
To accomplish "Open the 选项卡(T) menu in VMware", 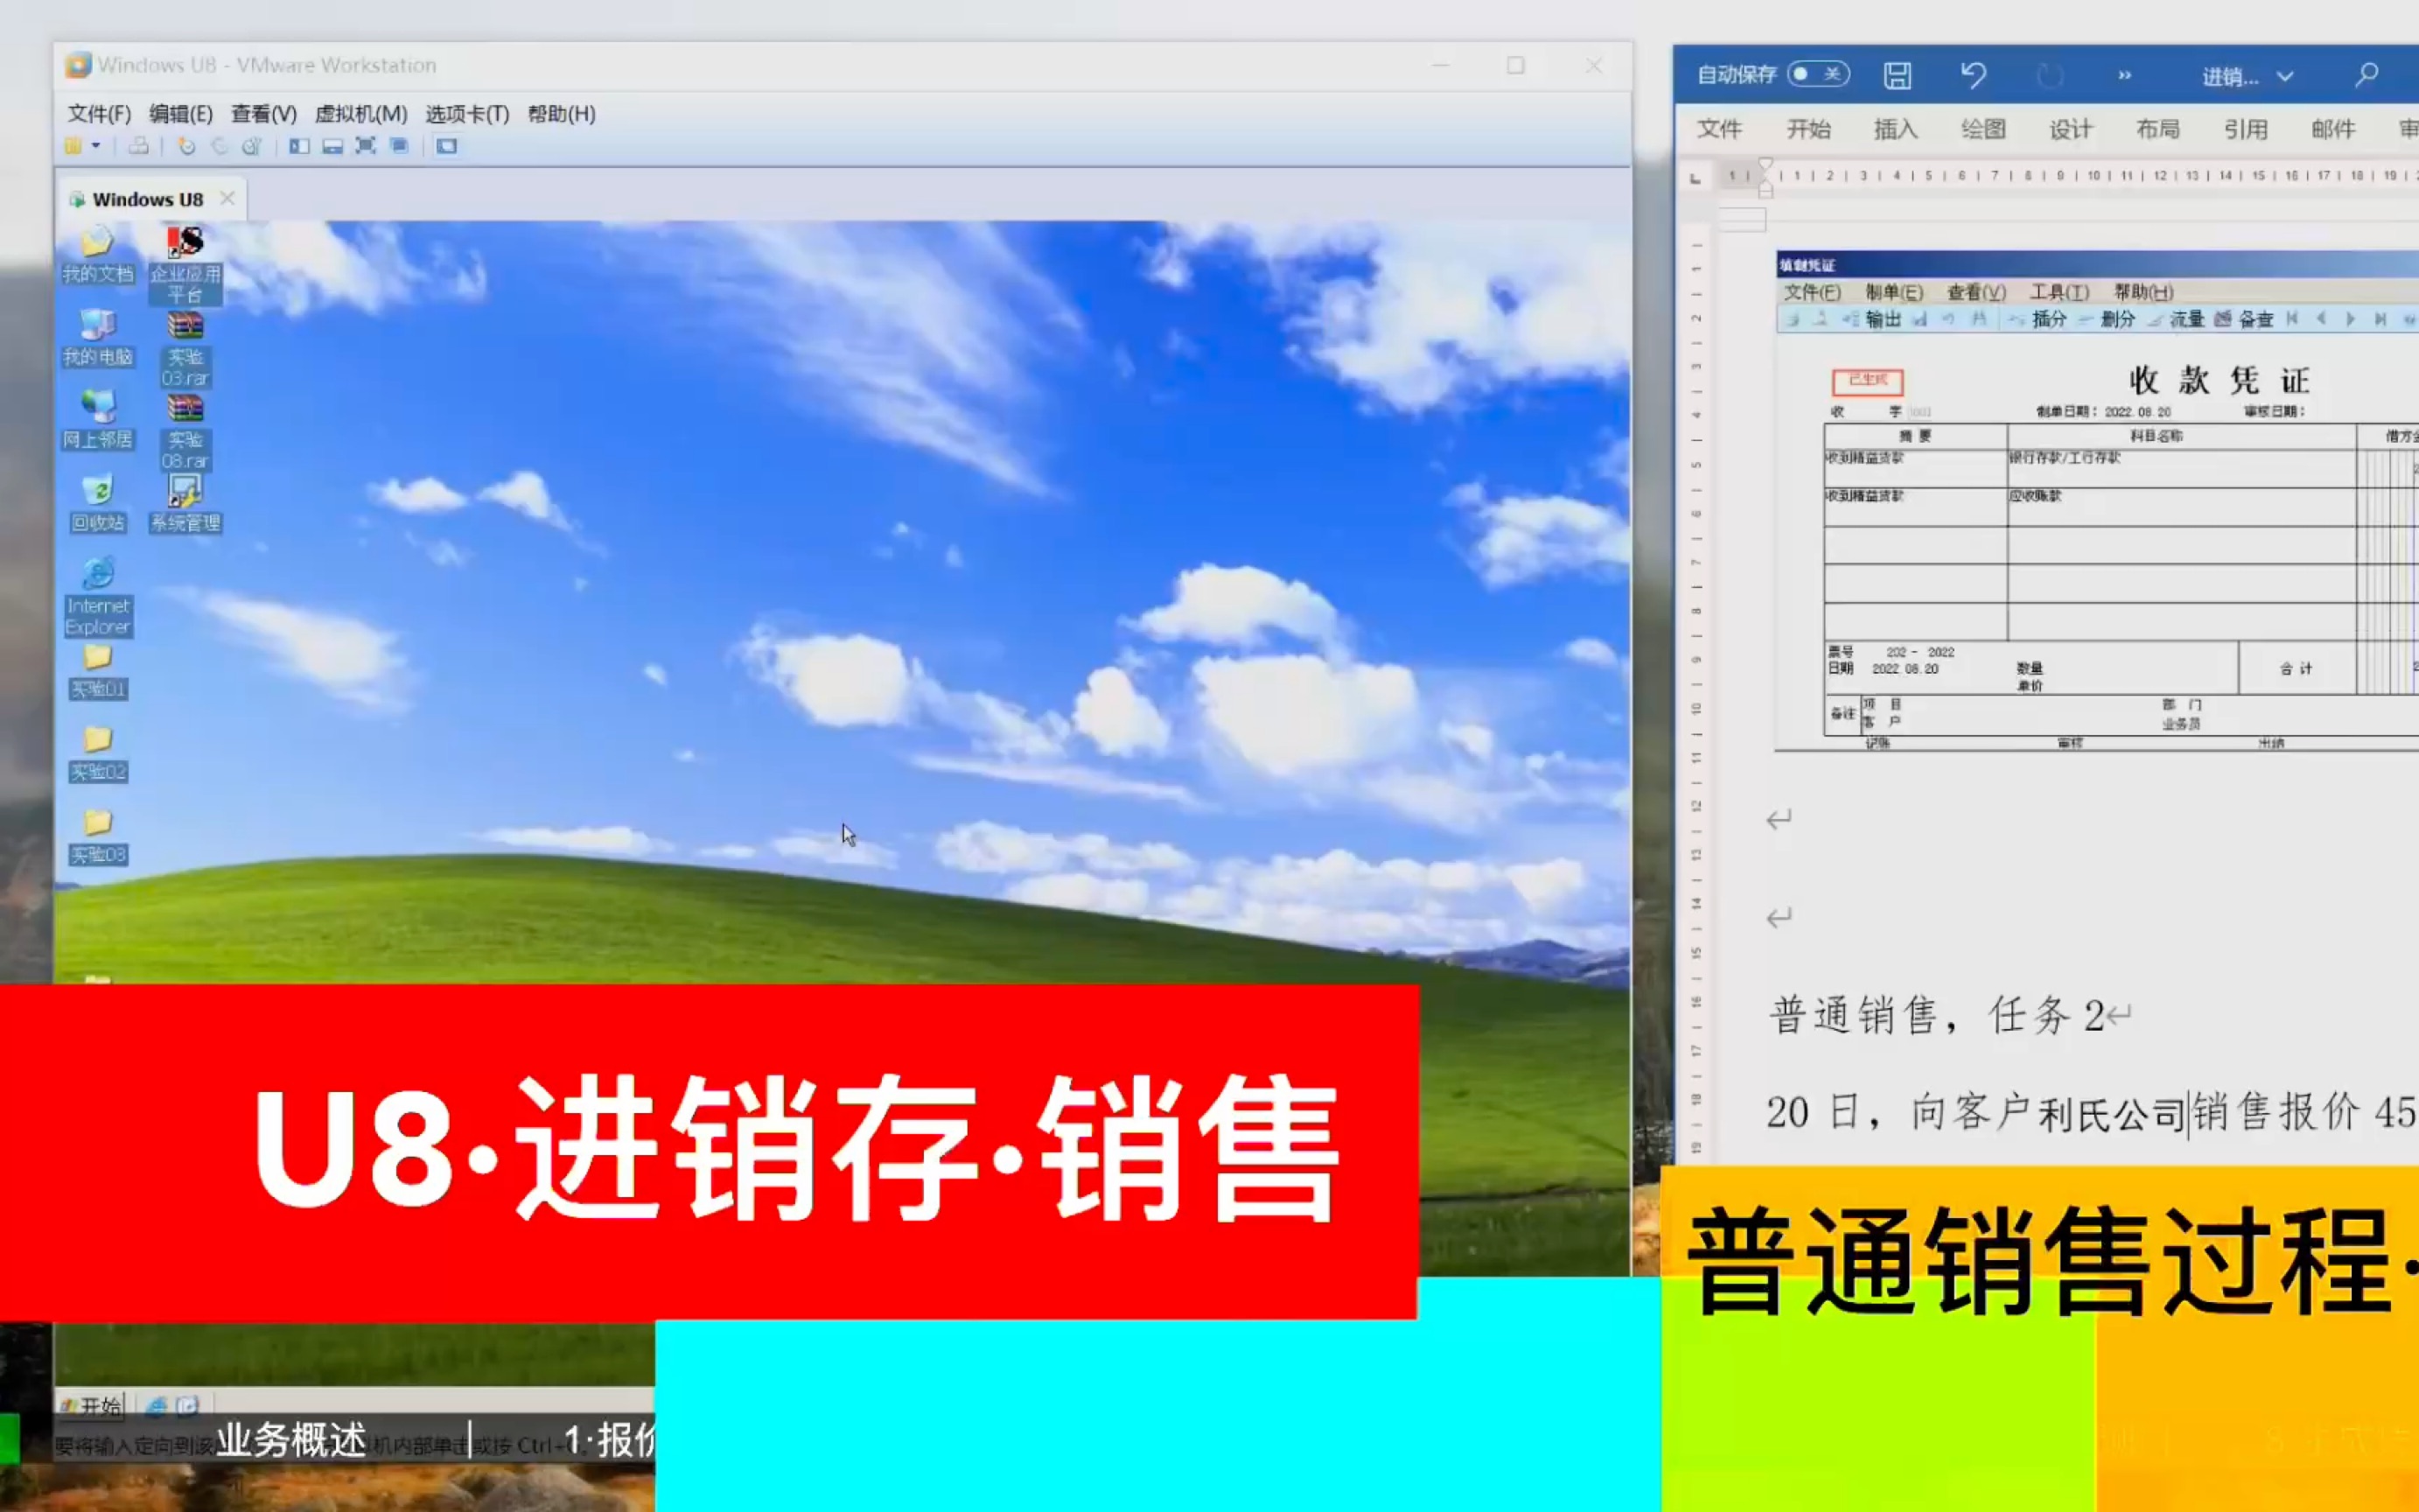I will tap(467, 114).
